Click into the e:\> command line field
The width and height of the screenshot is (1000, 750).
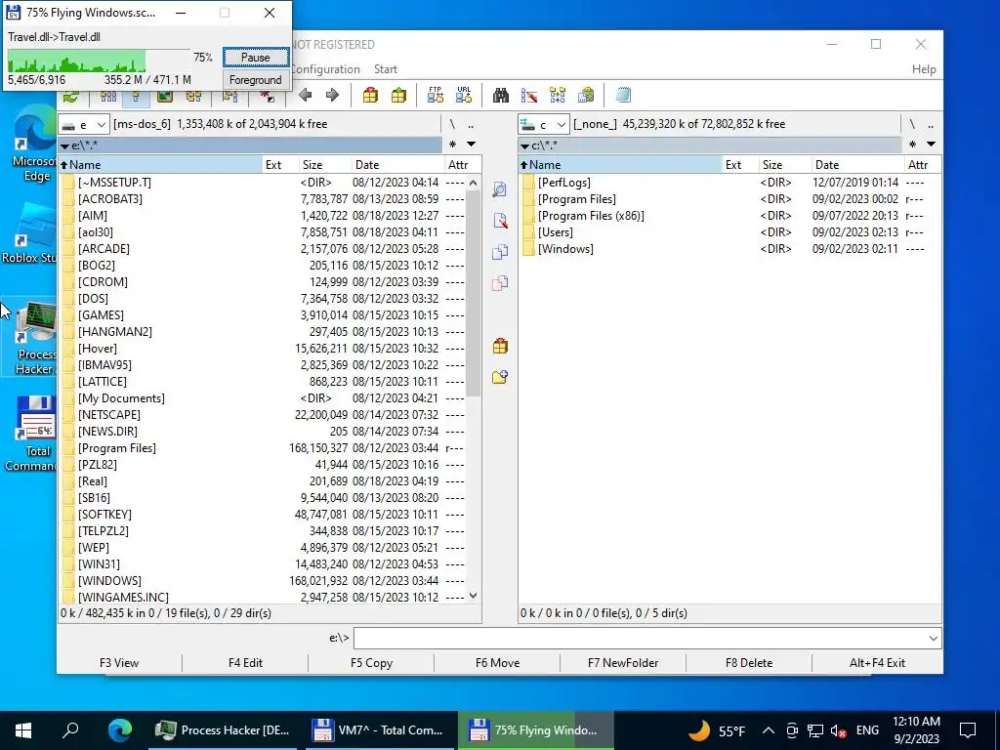641,639
